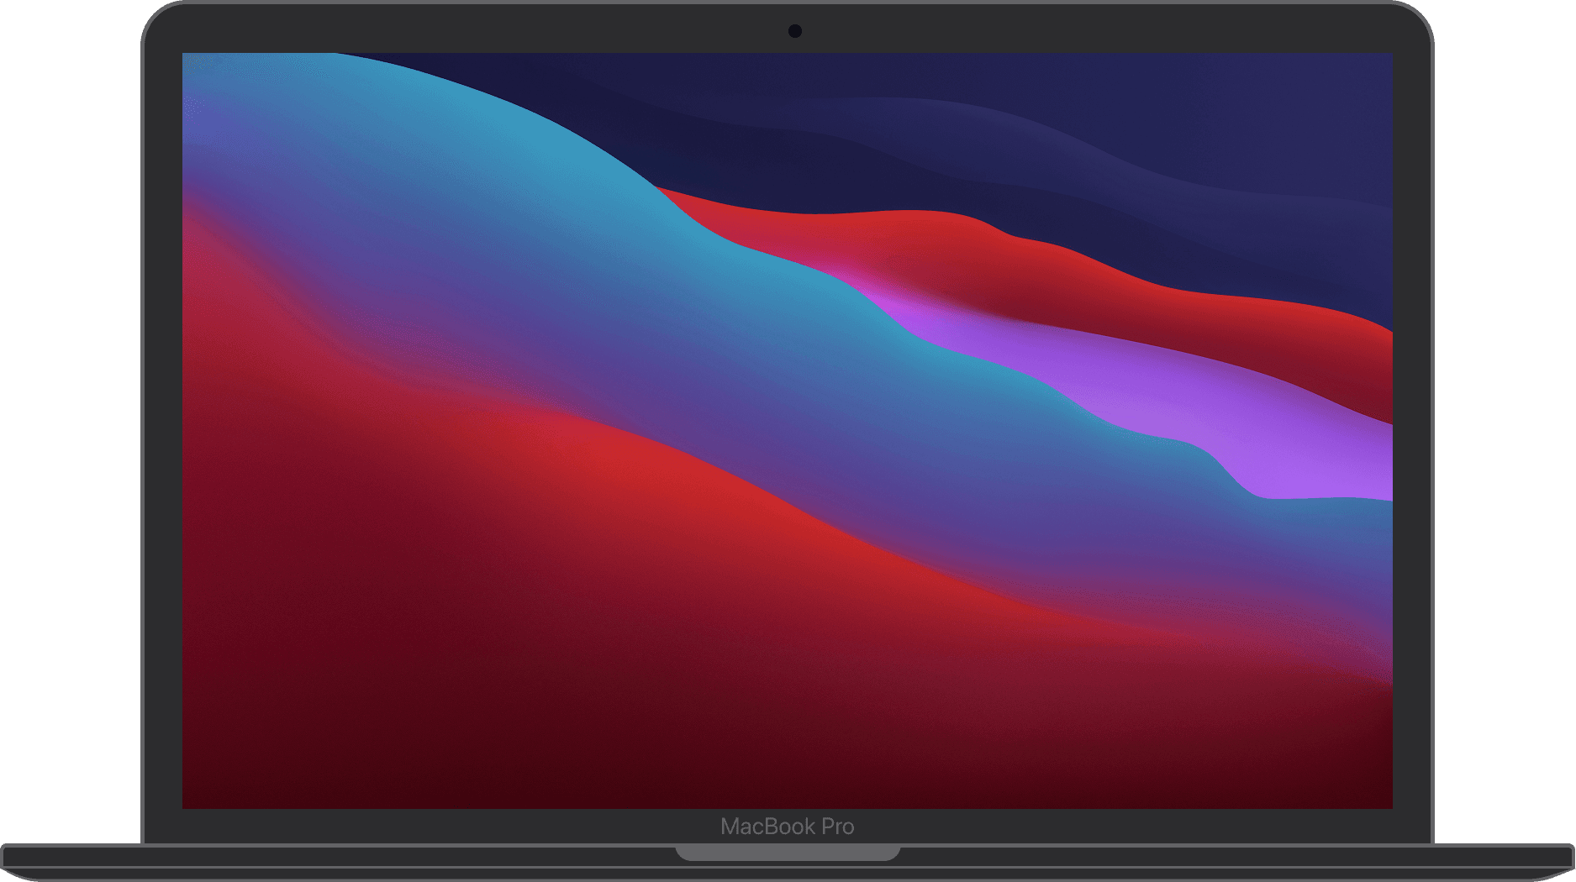Image resolution: width=1576 pixels, height=882 pixels.
Task: Click the lid opening notch on base
Action: coord(788,854)
